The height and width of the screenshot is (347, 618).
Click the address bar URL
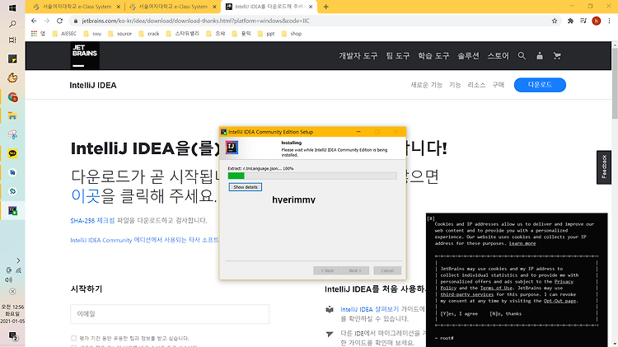196,21
